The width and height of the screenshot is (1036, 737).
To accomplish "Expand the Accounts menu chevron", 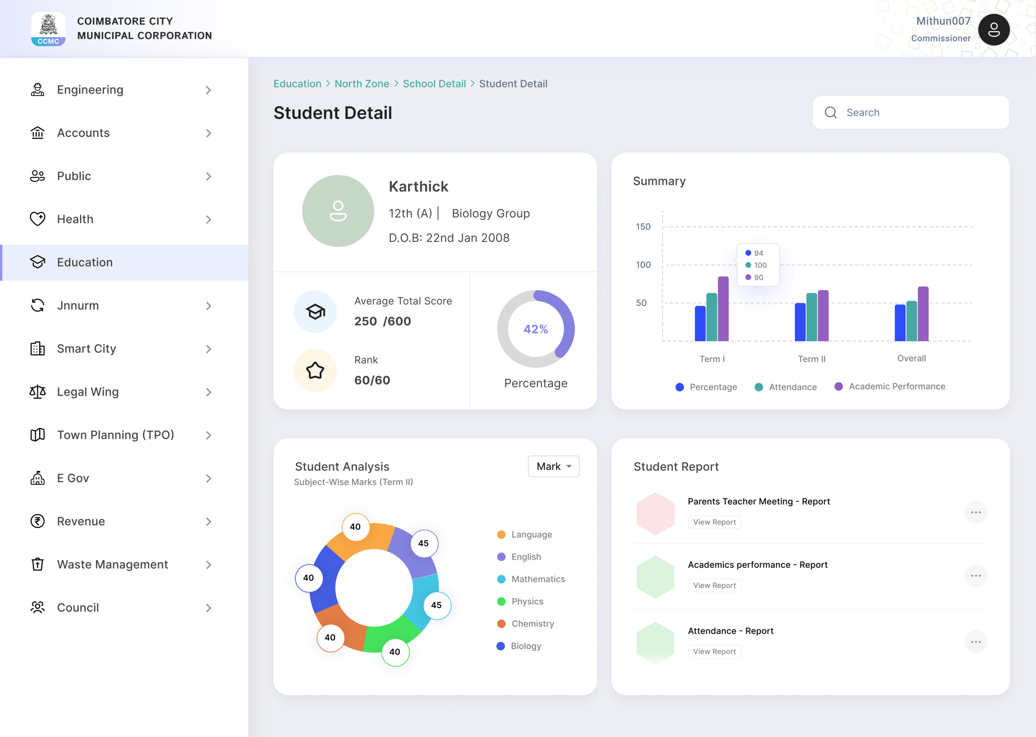I will 208,134.
